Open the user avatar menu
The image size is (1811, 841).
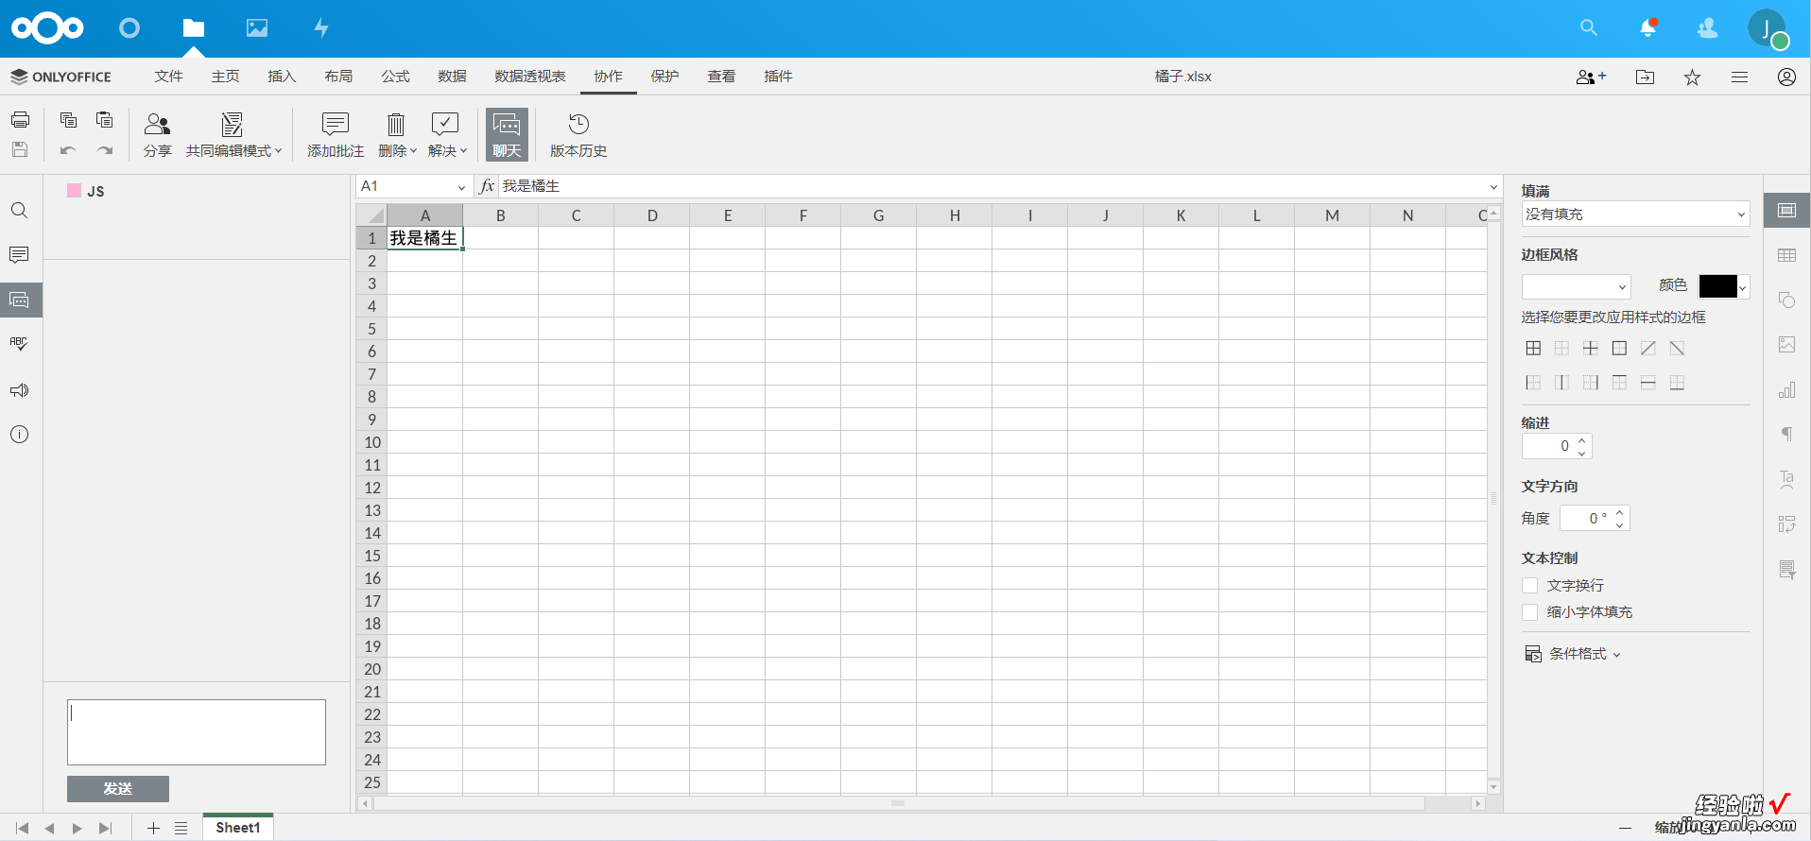[x=1767, y=28]
